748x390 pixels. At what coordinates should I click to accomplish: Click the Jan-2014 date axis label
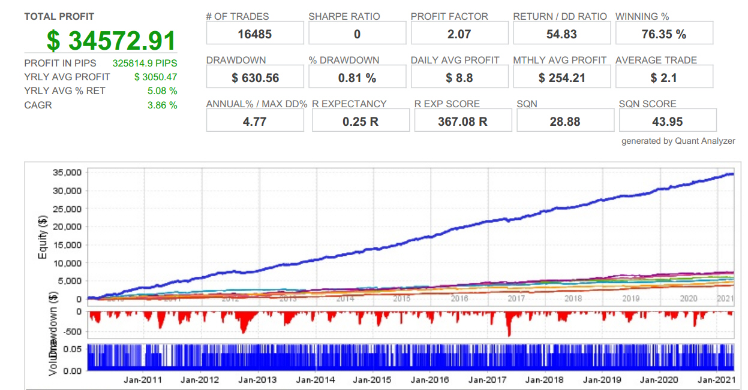click(x=316, y=379)
